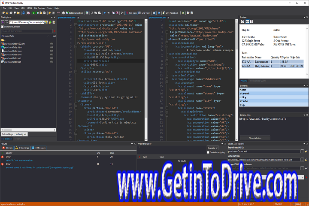Toggle the Messages filter
Viewport: 309px width, 206px height.
click(x=39, y=148)
